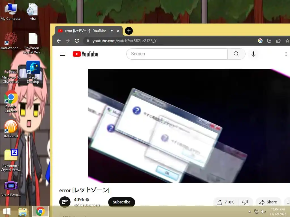This screenshot has width=290, height=217.
Task: Open Windows Start button
Action: 7,211
